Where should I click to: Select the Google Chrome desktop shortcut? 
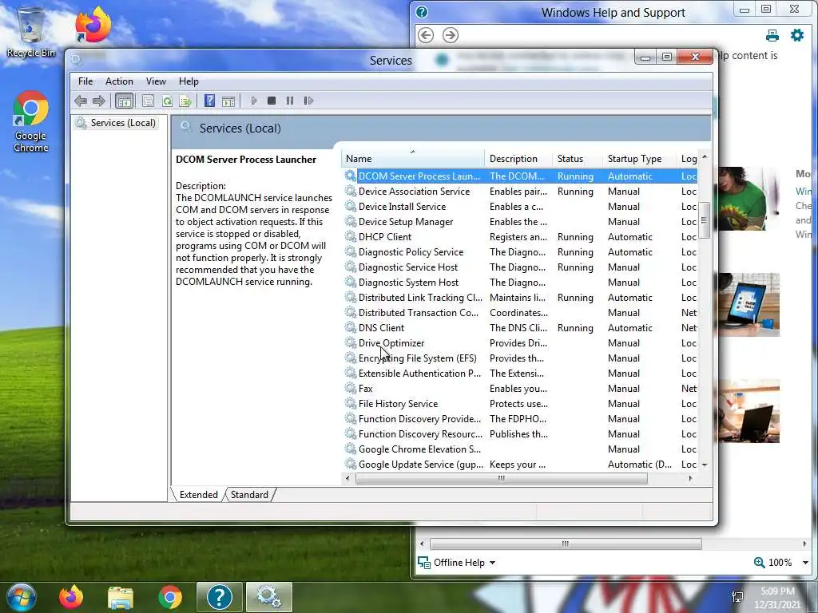coord(31,122)
